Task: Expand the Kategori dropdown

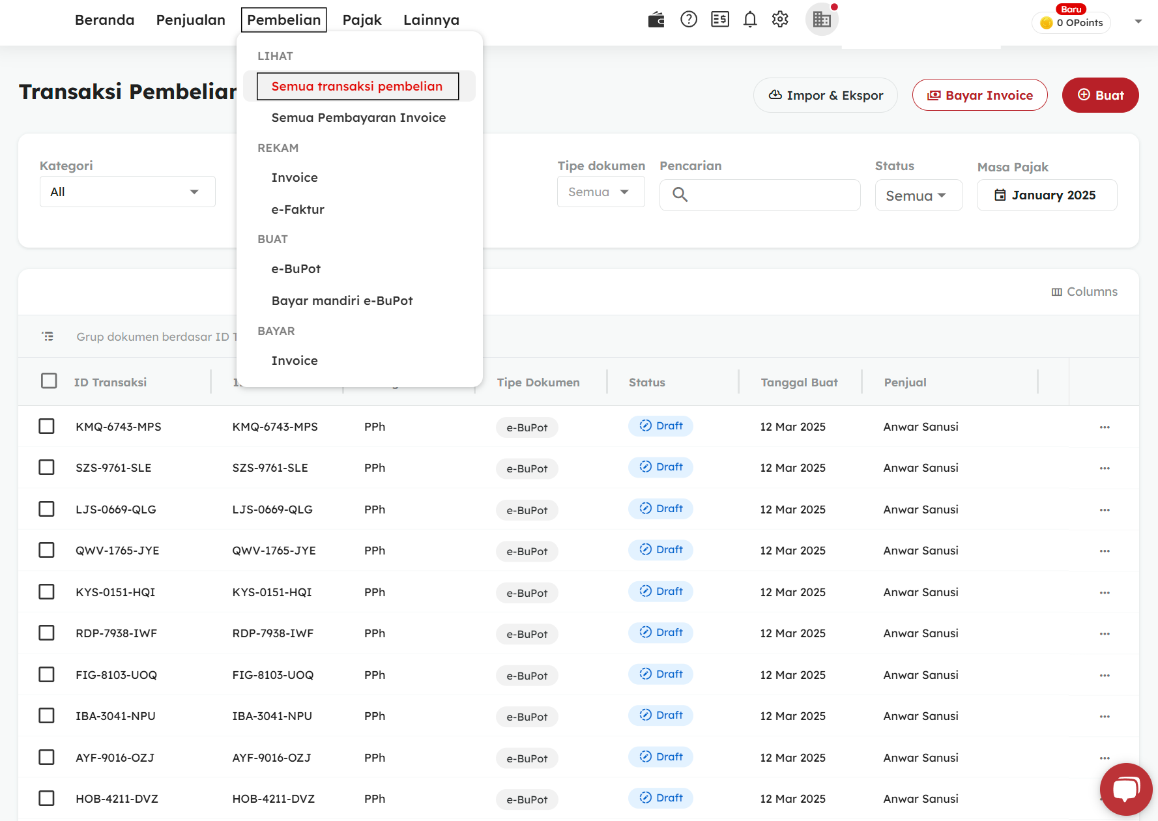Action: [127, 192]
